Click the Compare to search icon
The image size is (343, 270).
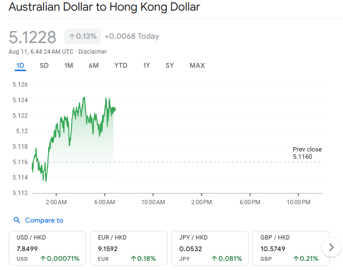(17, 220)
